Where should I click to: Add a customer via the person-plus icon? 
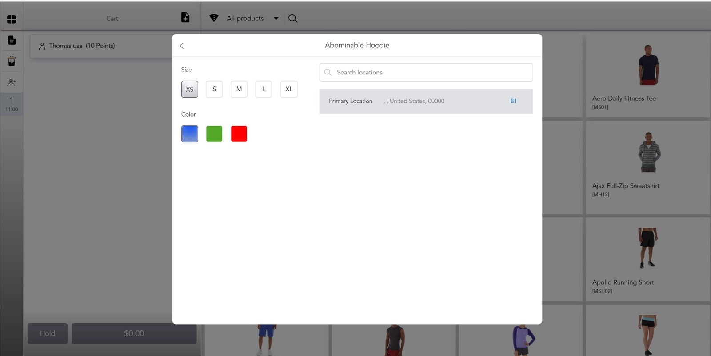pyautogui.click(x=12, y=82)
